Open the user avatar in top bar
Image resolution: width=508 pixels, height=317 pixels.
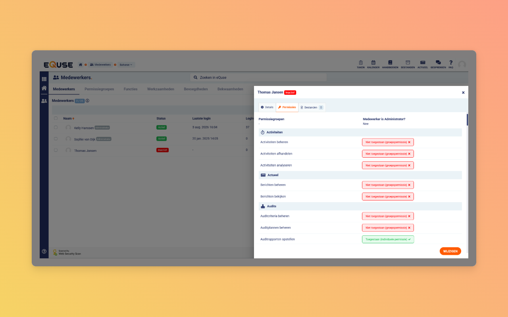(x=462, y=65)
